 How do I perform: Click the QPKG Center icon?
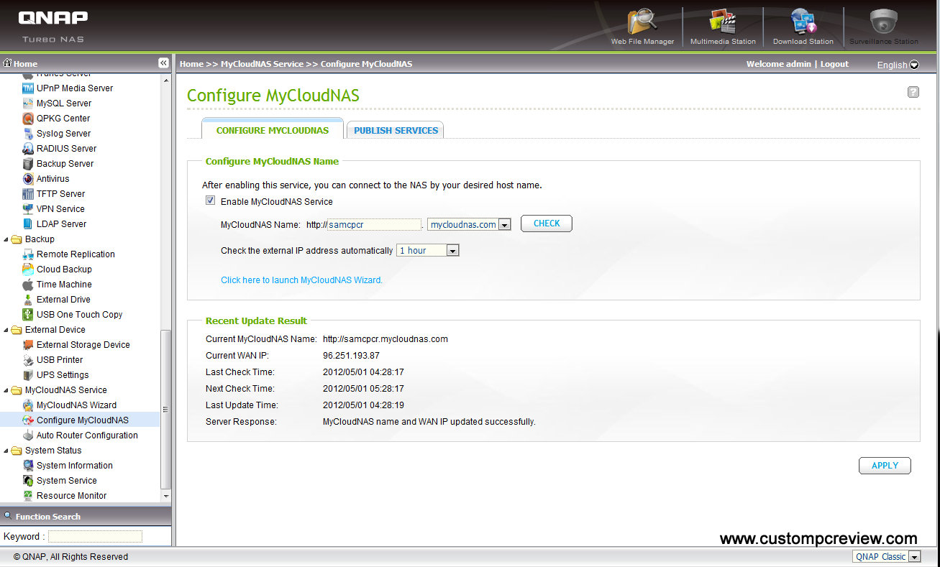pyautogui.click(x=28, y=119)
